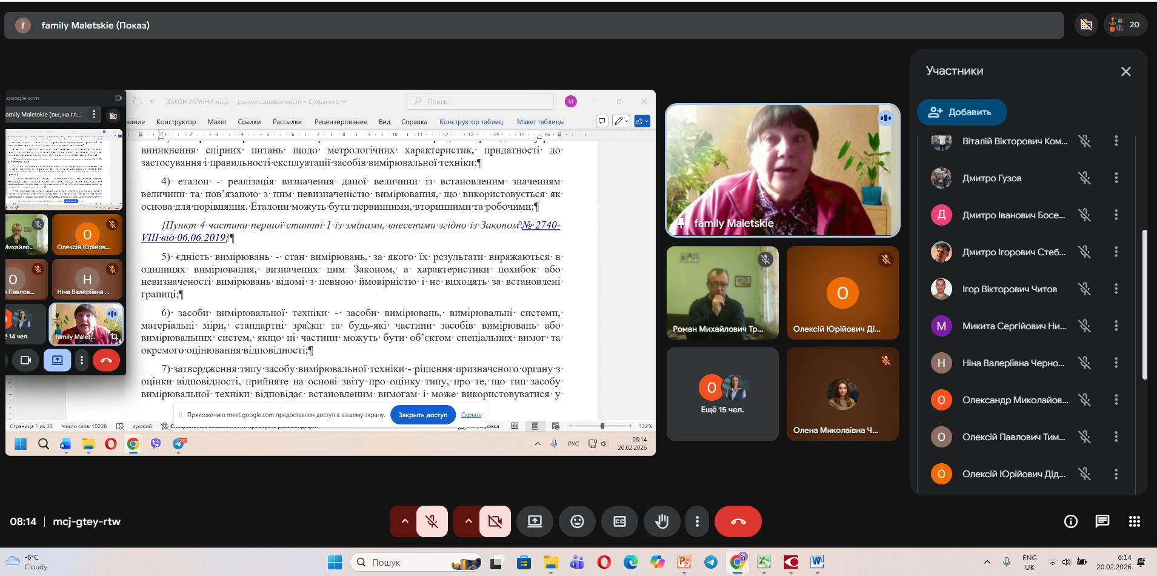Click the present screen icon

coord(535,521)
